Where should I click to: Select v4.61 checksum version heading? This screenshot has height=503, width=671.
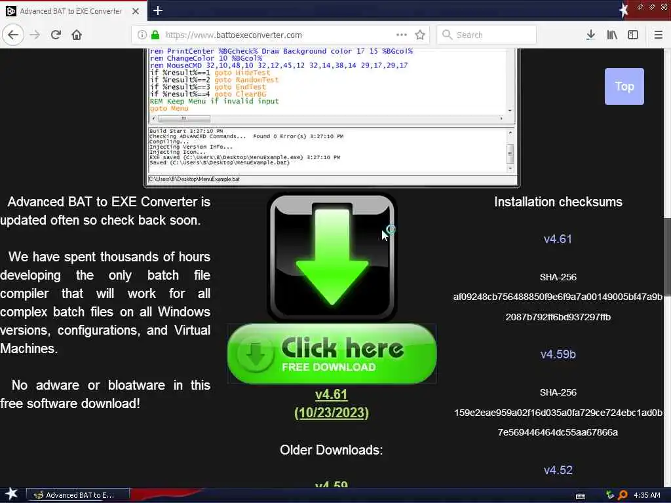point(558,238)
